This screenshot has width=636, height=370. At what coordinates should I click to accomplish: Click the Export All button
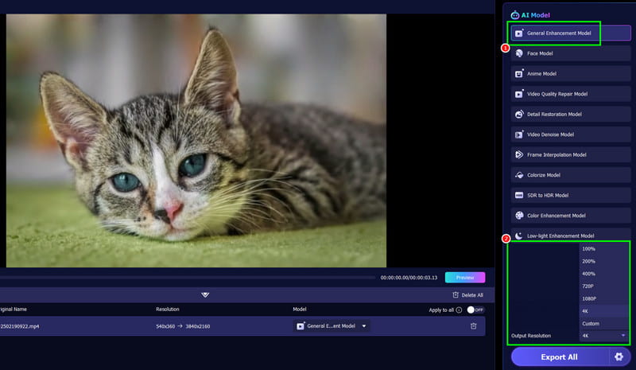tap(560, 357)
